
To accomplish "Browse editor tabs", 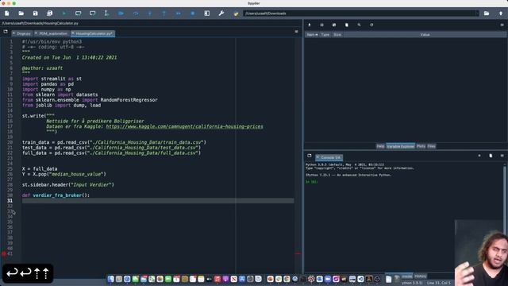I will (x=6, y=32).
